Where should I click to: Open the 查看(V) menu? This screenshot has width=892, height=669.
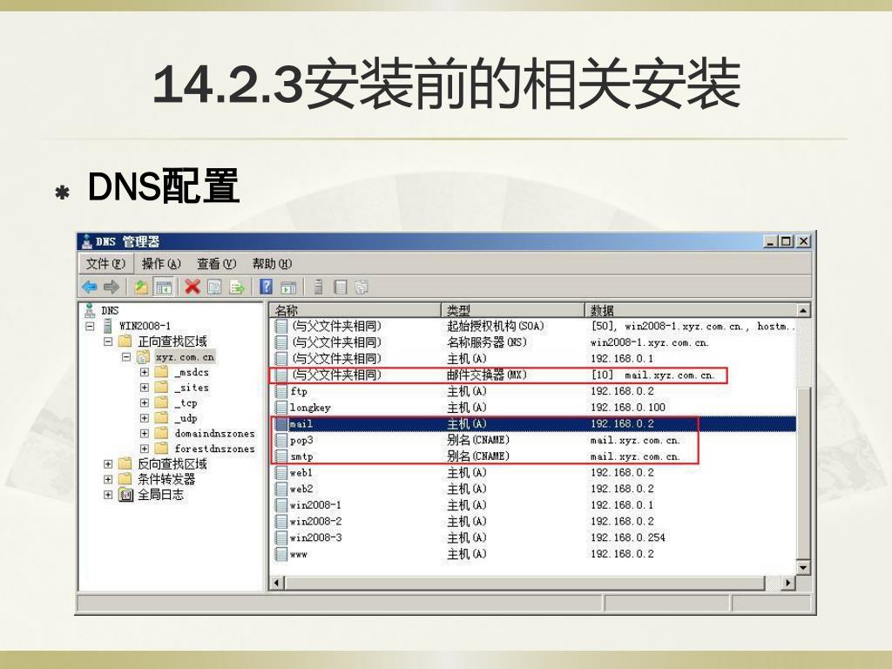tap(216, 264)
